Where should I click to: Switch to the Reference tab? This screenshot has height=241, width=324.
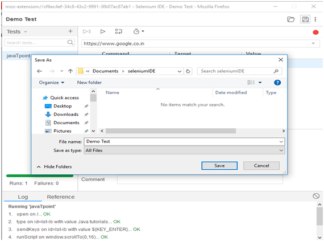(x=61, y=197)
